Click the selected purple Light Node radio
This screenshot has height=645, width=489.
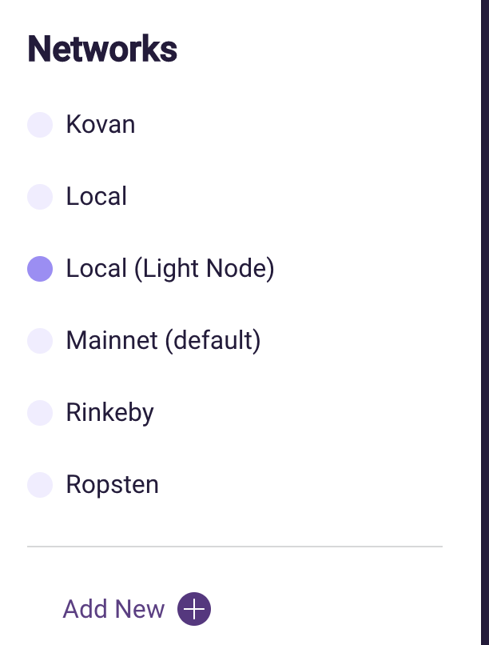coord(40,269)
